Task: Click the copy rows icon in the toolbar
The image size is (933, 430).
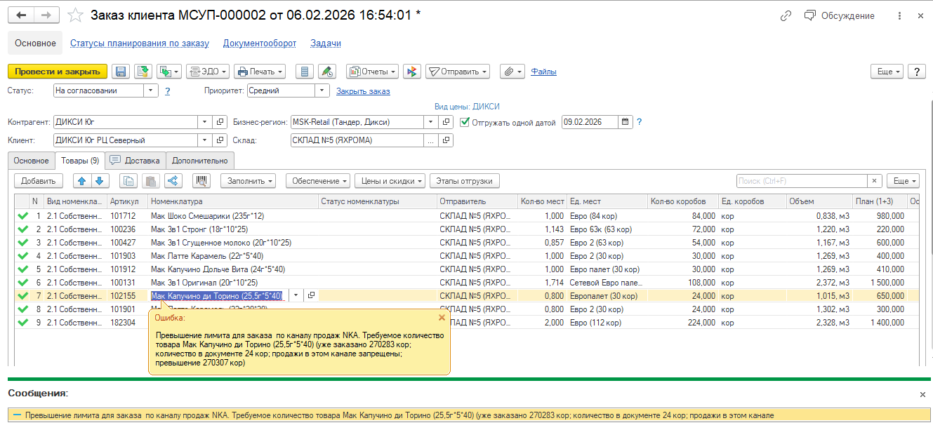Action: [128, 181]
